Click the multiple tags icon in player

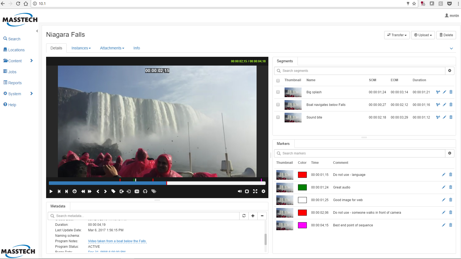(154, 191)
